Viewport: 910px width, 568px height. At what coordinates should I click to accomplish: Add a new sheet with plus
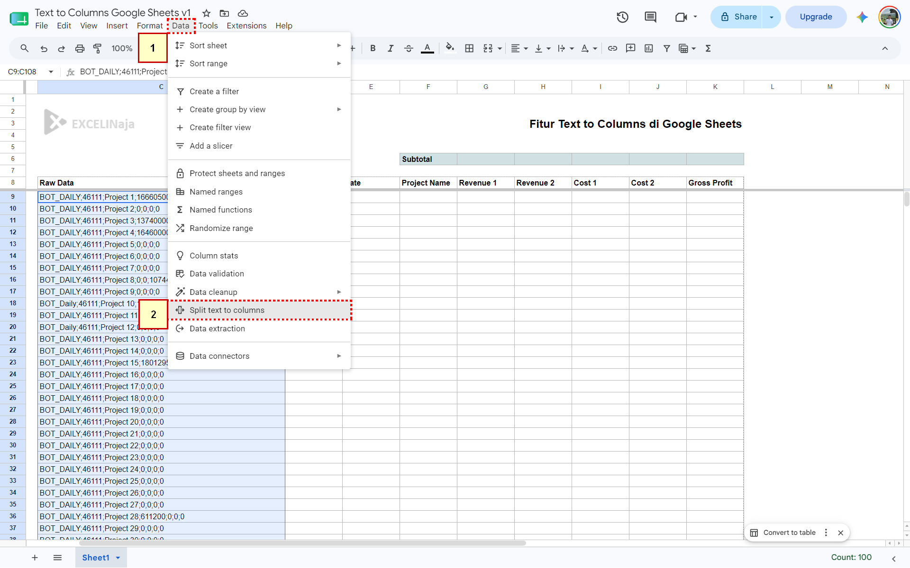pos(35,558)
